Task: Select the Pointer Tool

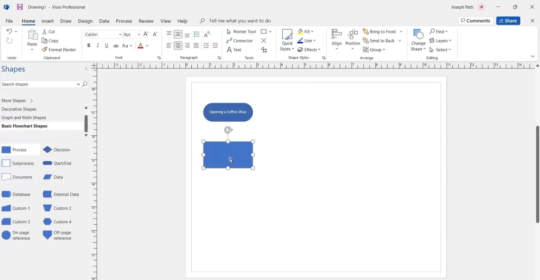Action: coord(241,31)
